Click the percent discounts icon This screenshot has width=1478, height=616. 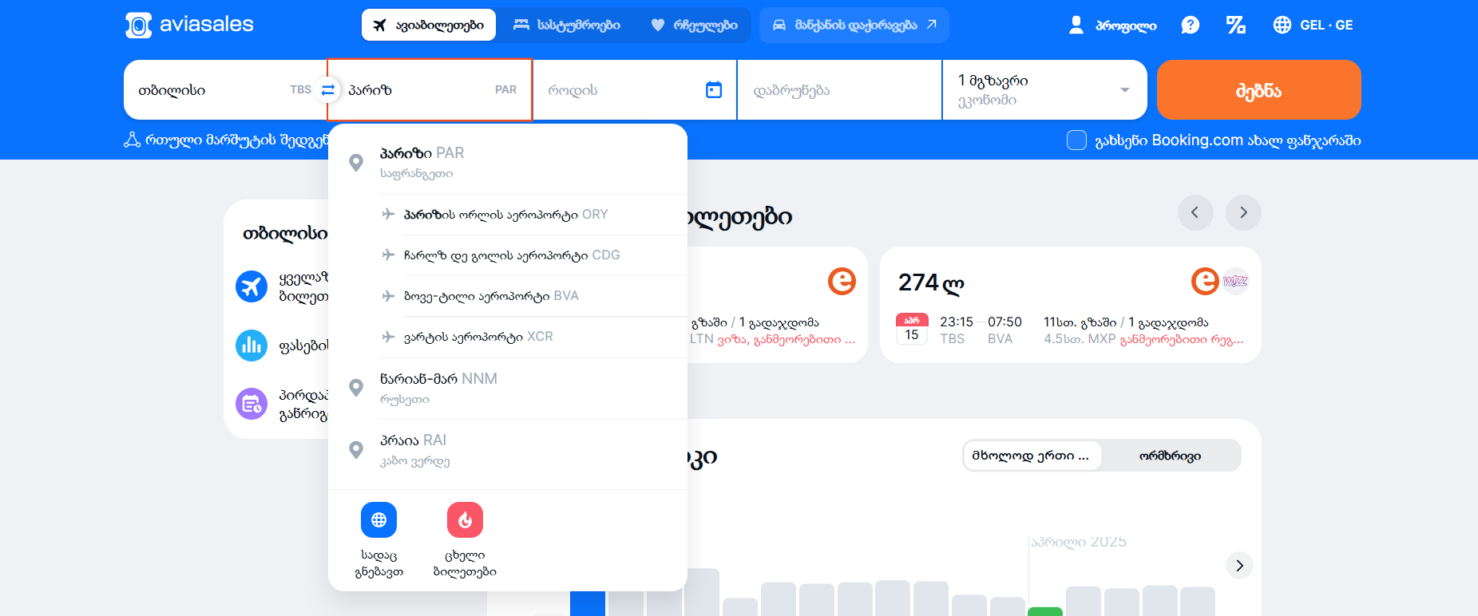(1235, 26)
